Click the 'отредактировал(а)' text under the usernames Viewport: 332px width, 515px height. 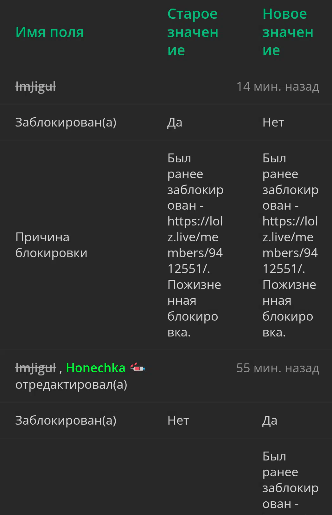[71, 385]
